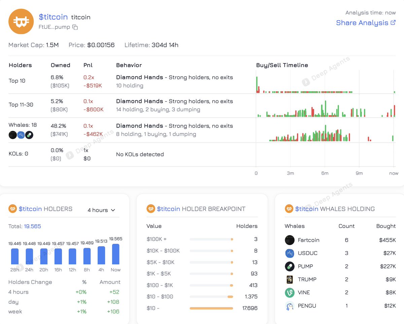This screenshot has height=324, width=404.
Task: Click the orange titcoin logo at top
Action: 21,22
